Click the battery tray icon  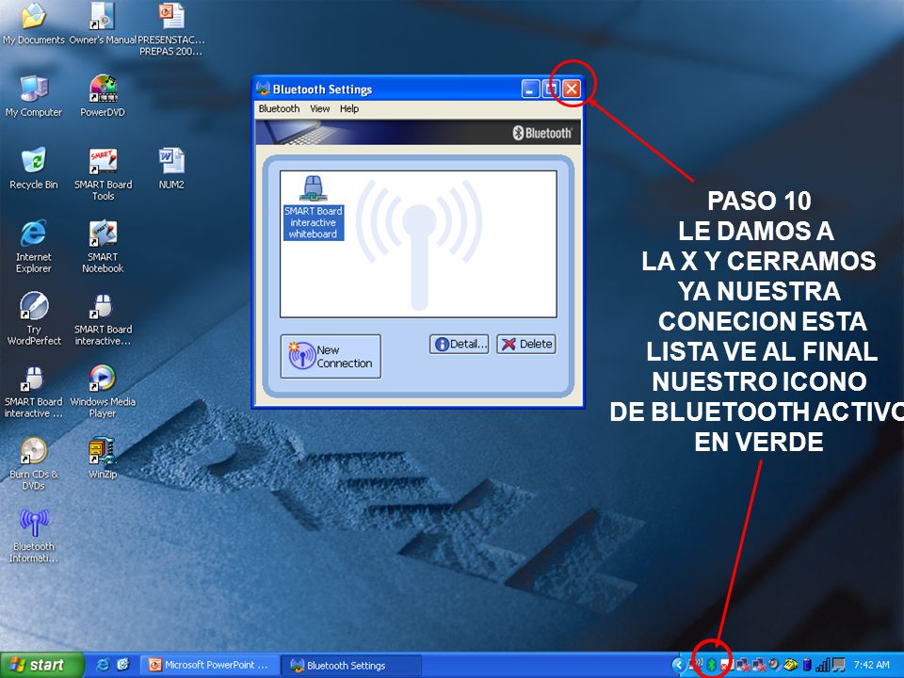tap(807, 666)
